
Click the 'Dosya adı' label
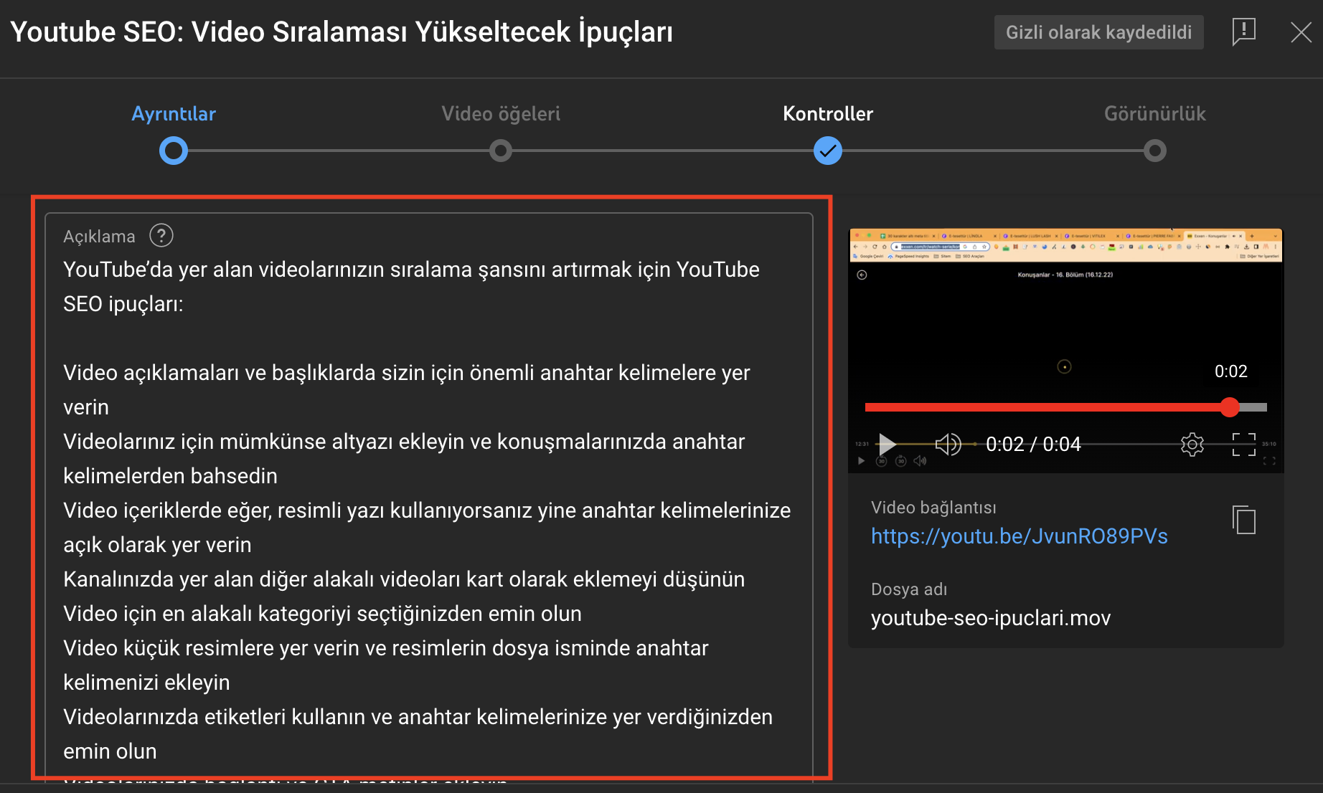(909, 589)
